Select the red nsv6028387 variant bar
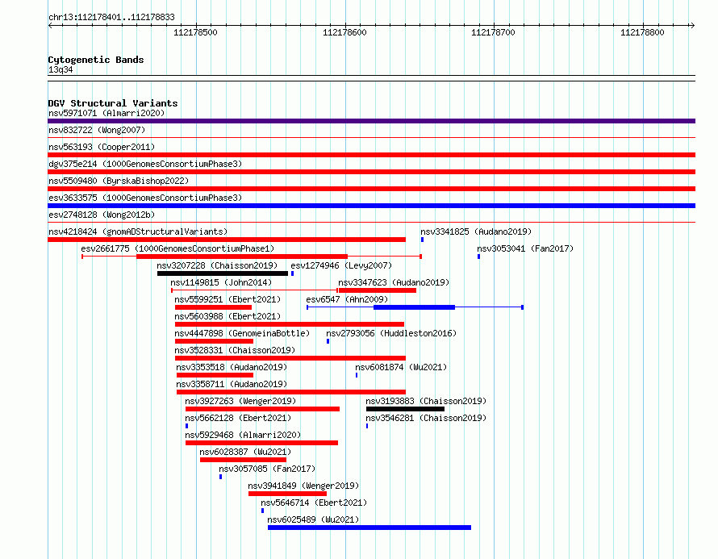This screenshot has width=718, height=559. tap(243, 460)
